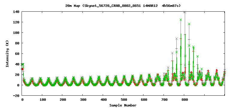Click the 120 y-axis tick label

(x=16, y=22)
